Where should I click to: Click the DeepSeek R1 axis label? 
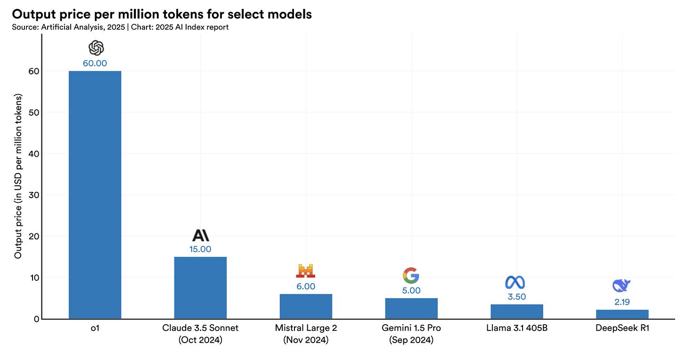pos(622,328)
